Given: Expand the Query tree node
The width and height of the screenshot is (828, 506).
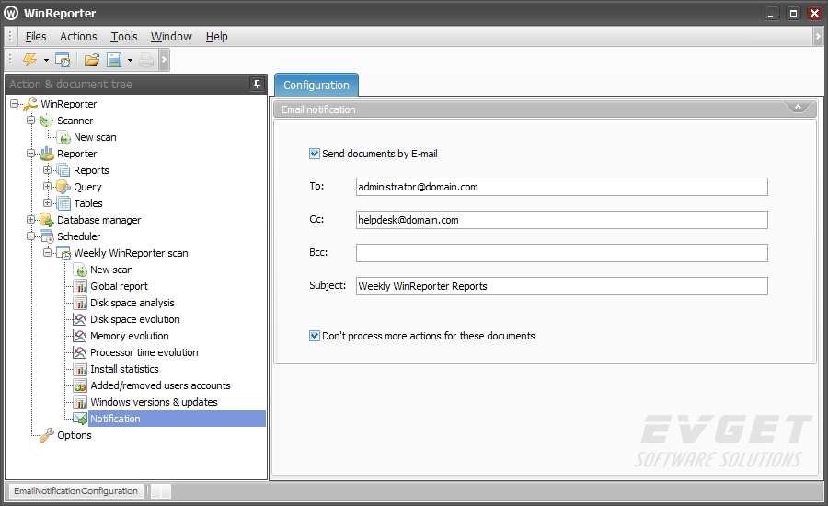Looking at the screenshot, I should pos(48,187).
